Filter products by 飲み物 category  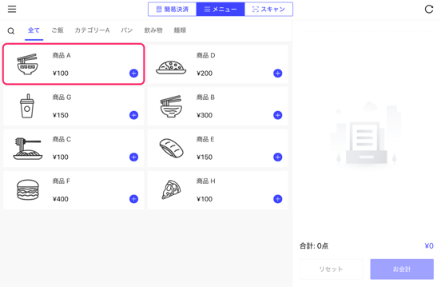pyautogui.click(x=153, y=30)
